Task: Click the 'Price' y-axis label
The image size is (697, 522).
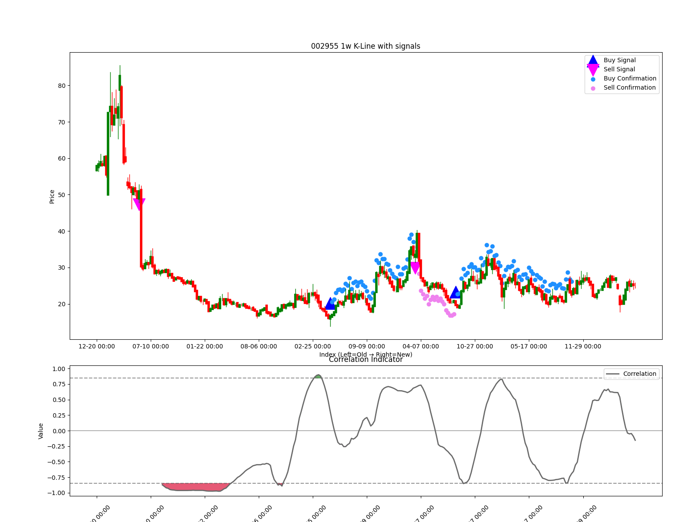Action: point(52,197)
